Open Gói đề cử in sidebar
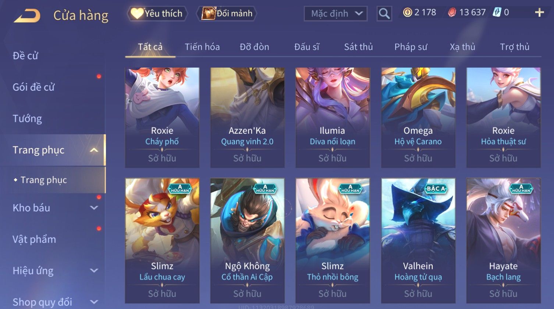 click(x=33, y=87)
